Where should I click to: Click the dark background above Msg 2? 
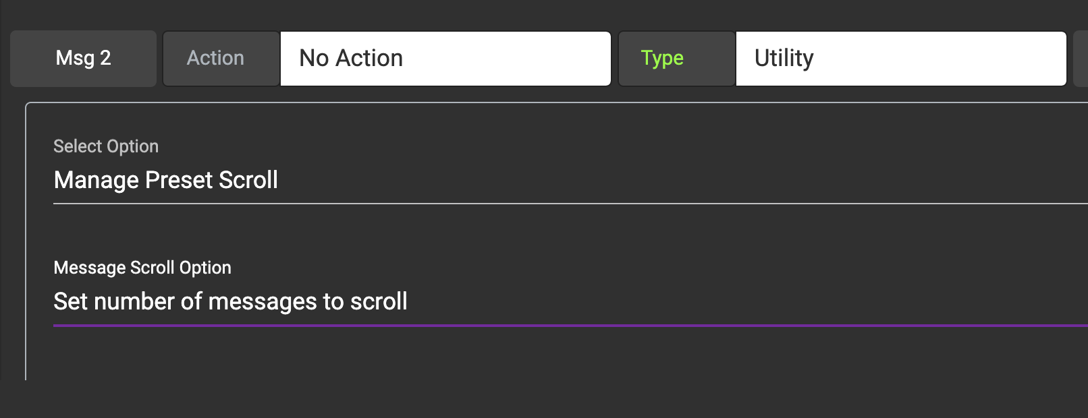pyautogui.click(x=83, y=13)
